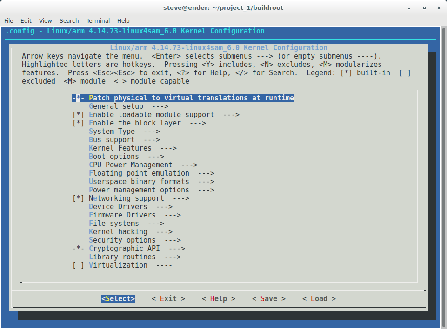Screen dimensions: 447x329
Task: Click the Exit button
Action: 168,298
